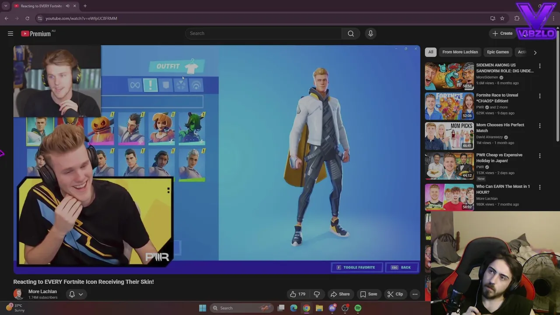Save video to a playlist
Viewport: 560px width, 315px height.
(x=368, y=294)
